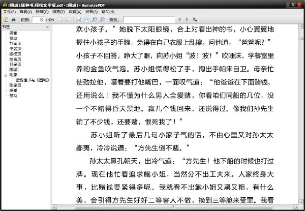Click the Zoom In magnifier icon

tap(102, 19)
